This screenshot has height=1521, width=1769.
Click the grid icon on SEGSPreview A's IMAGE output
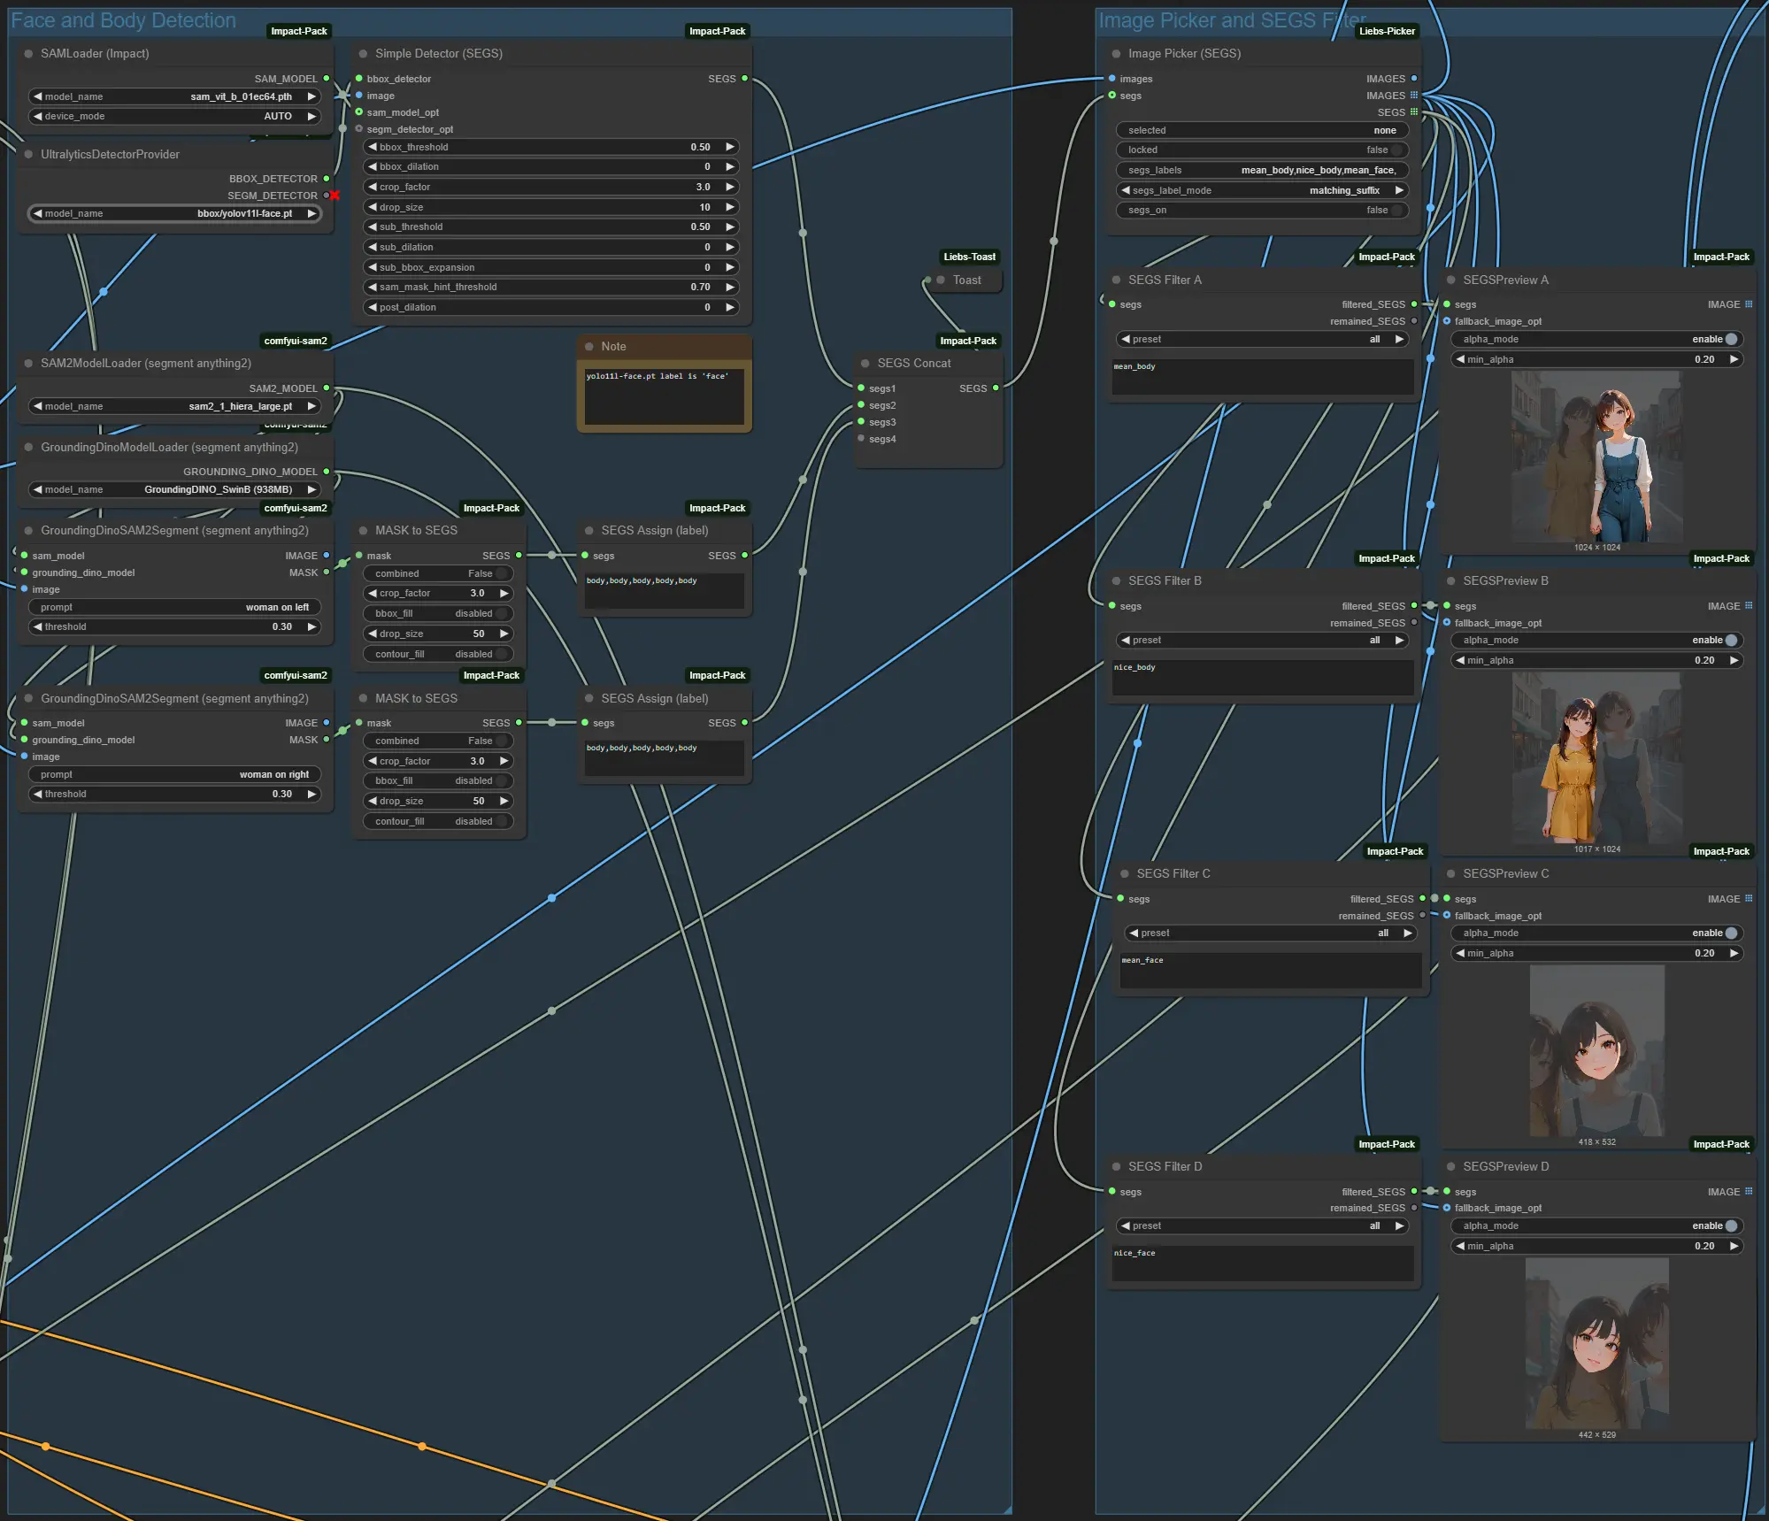tap(1748, 304)
